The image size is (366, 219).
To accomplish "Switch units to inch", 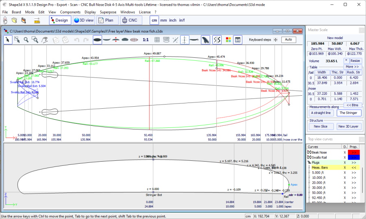I will coord(173,20).
